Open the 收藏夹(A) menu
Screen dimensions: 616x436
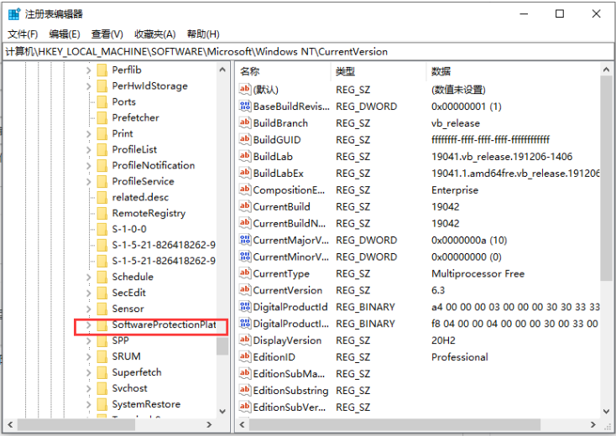(x=154, y=34)
